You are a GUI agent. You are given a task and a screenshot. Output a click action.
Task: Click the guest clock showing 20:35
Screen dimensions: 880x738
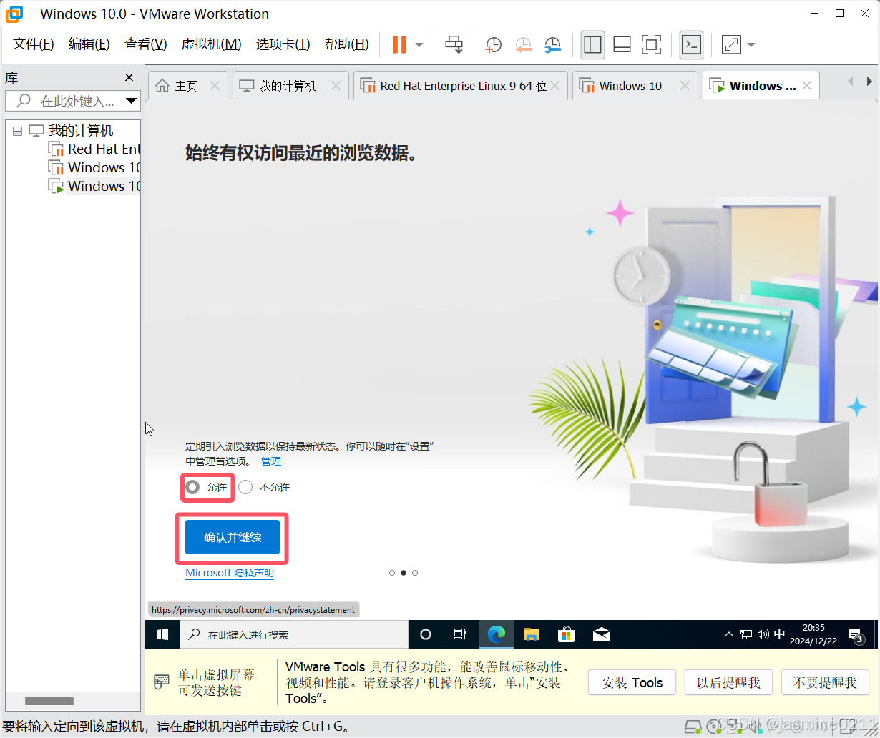(813, 634)
